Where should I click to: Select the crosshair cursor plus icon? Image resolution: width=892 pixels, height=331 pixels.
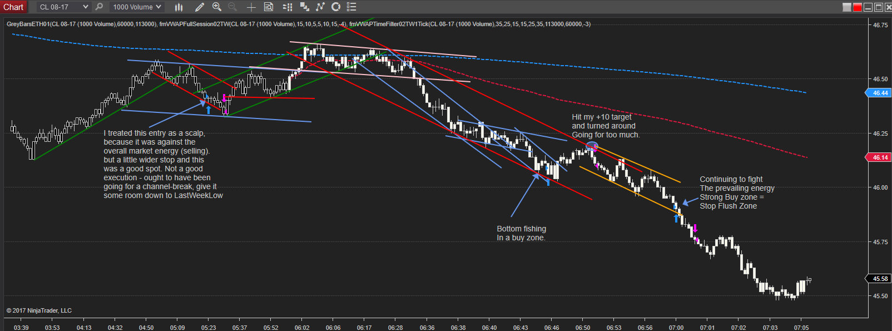point(251,7)
